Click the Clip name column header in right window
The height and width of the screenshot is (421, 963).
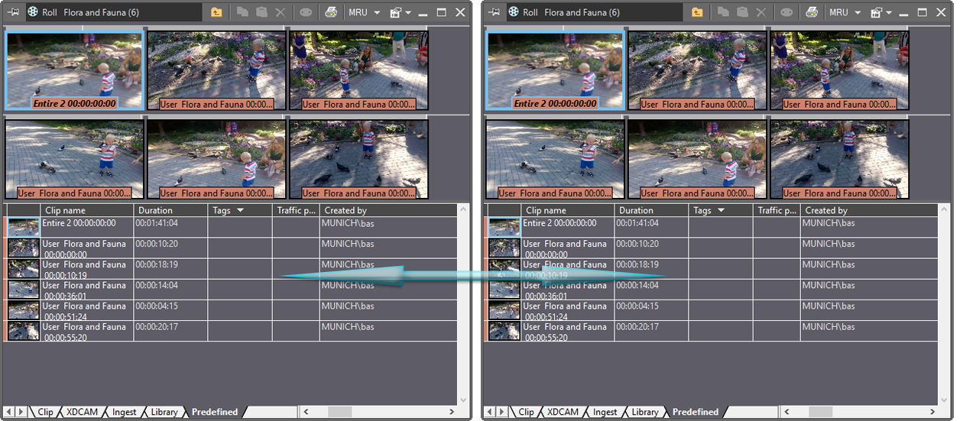coord(546,210)
